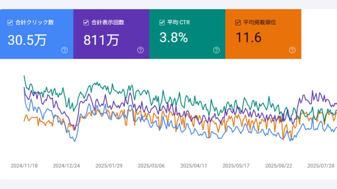The height and width of the screenshot is (189, 337).
Task: Uncheck the 合計クリック数 checkbox
Action: (x=10, y=22)
